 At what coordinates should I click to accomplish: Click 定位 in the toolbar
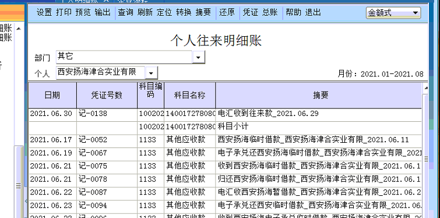point(164,12)
